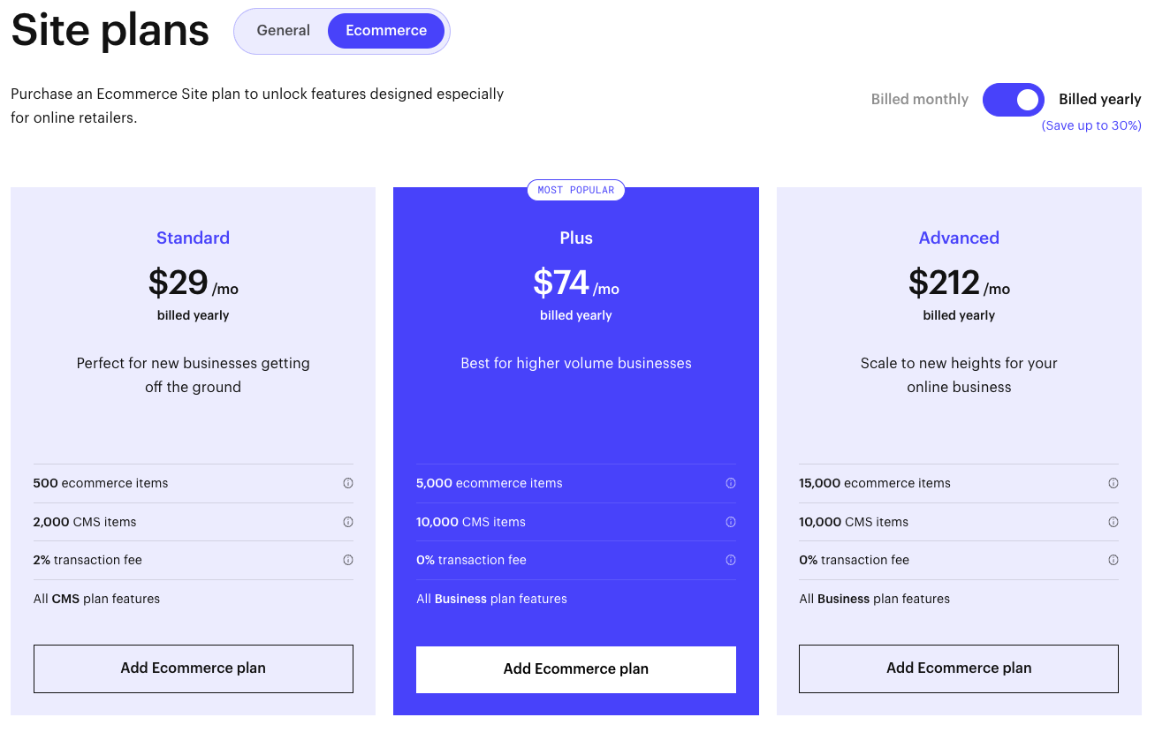Toggle the billing switch to Billed monthly
1155x740 pixels.
pos(1013,100)
